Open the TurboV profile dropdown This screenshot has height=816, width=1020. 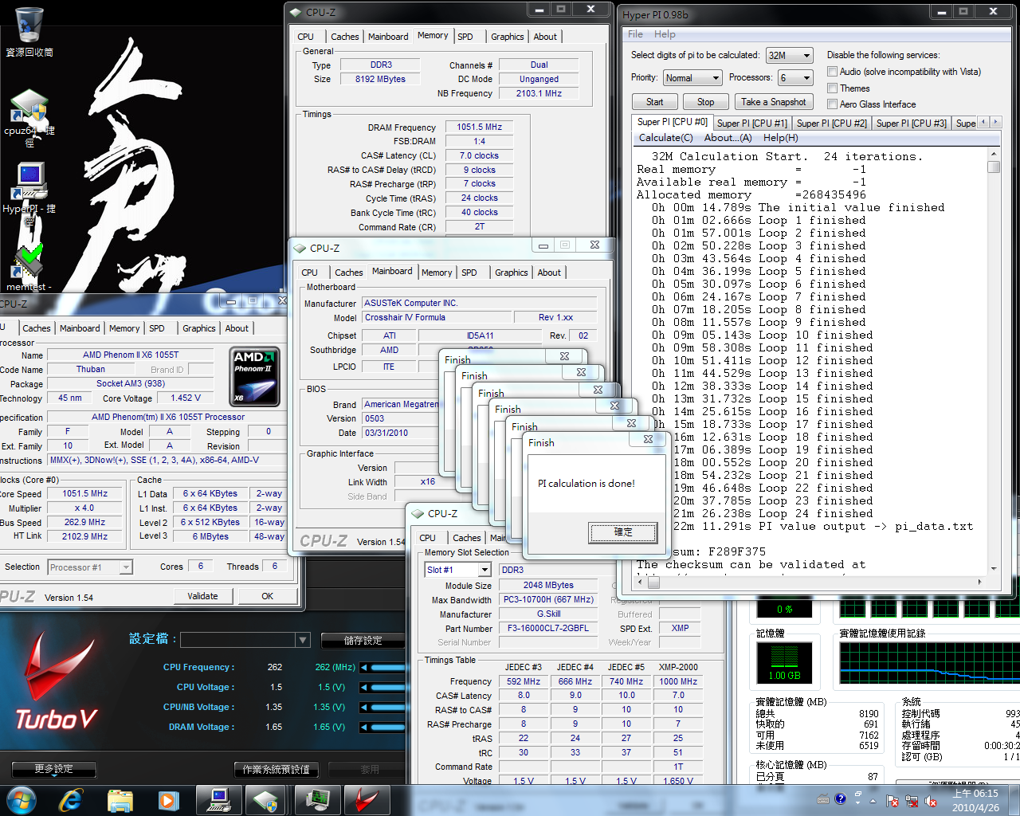click(x=245, y=640)
